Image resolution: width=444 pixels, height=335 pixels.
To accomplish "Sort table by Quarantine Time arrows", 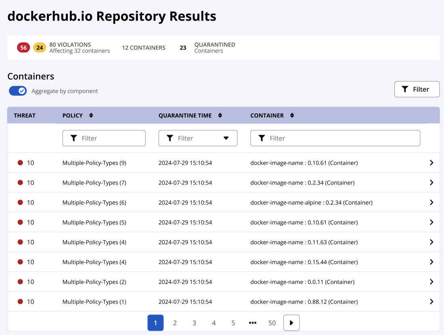I will point(220,115).
